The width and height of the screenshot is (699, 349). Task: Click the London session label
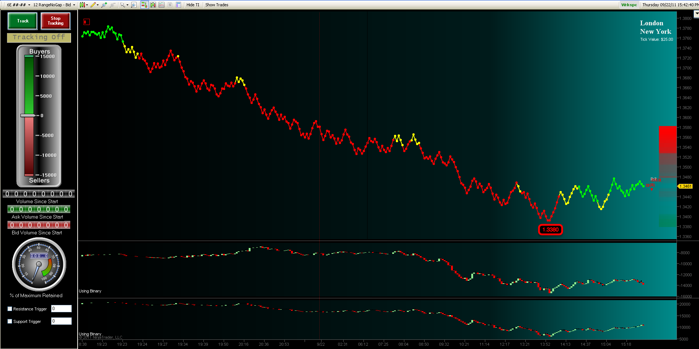pyautogui.click(x=652, y=23)
